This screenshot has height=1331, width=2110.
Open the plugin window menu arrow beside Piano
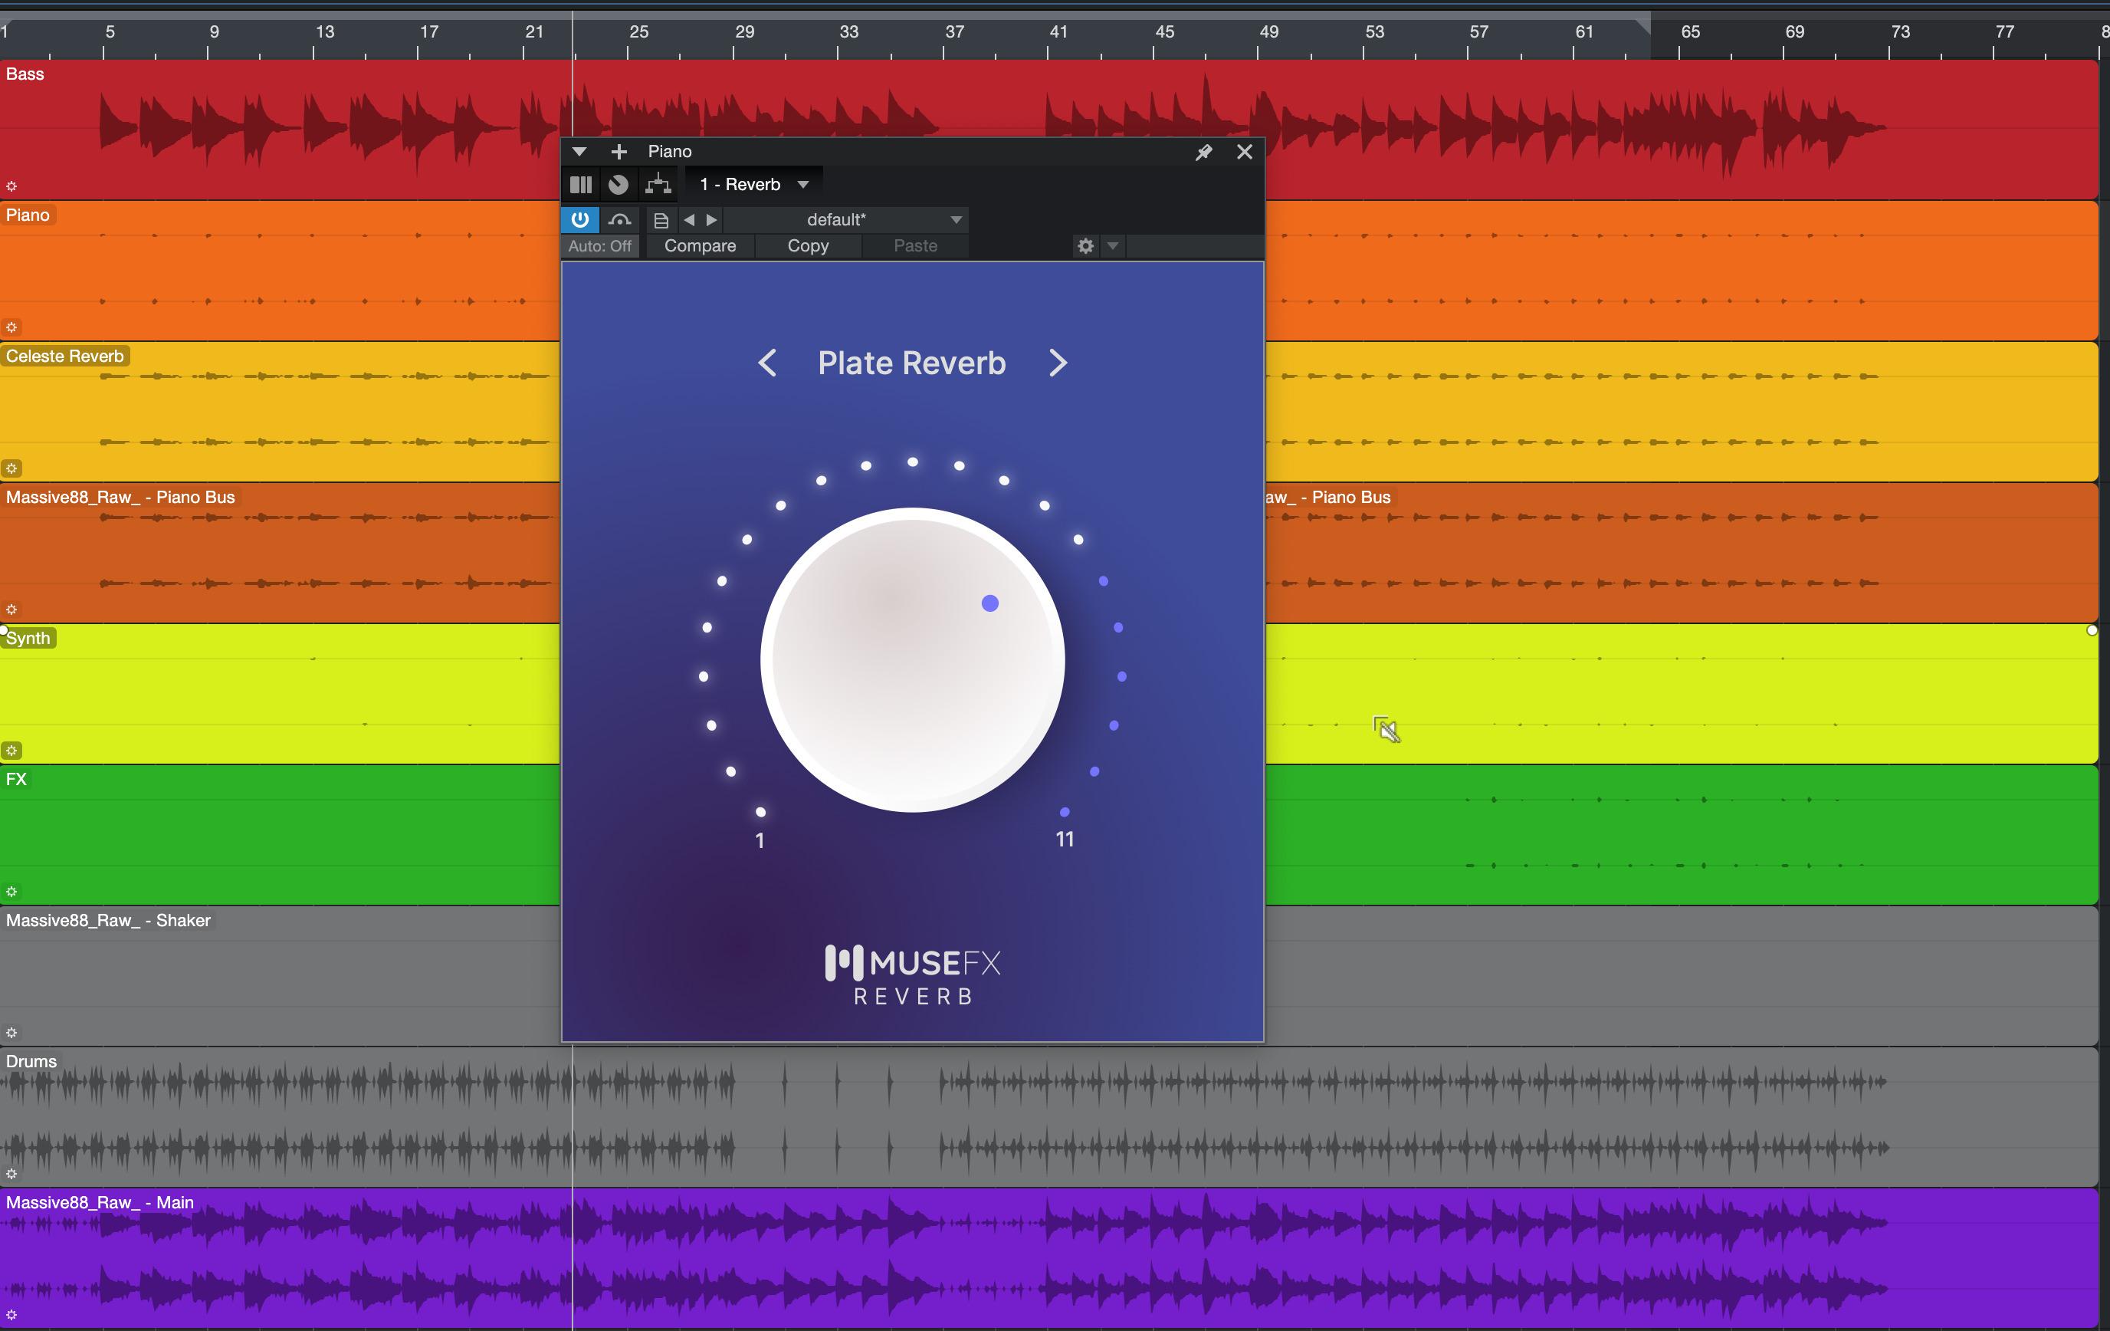579,152
